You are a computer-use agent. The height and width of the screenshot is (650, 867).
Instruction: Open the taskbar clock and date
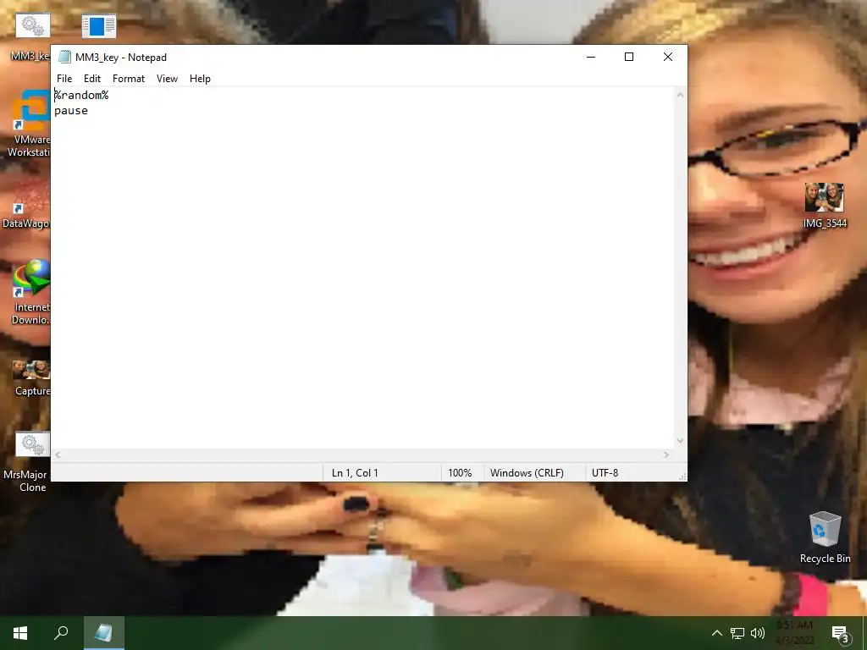point(794,633)
